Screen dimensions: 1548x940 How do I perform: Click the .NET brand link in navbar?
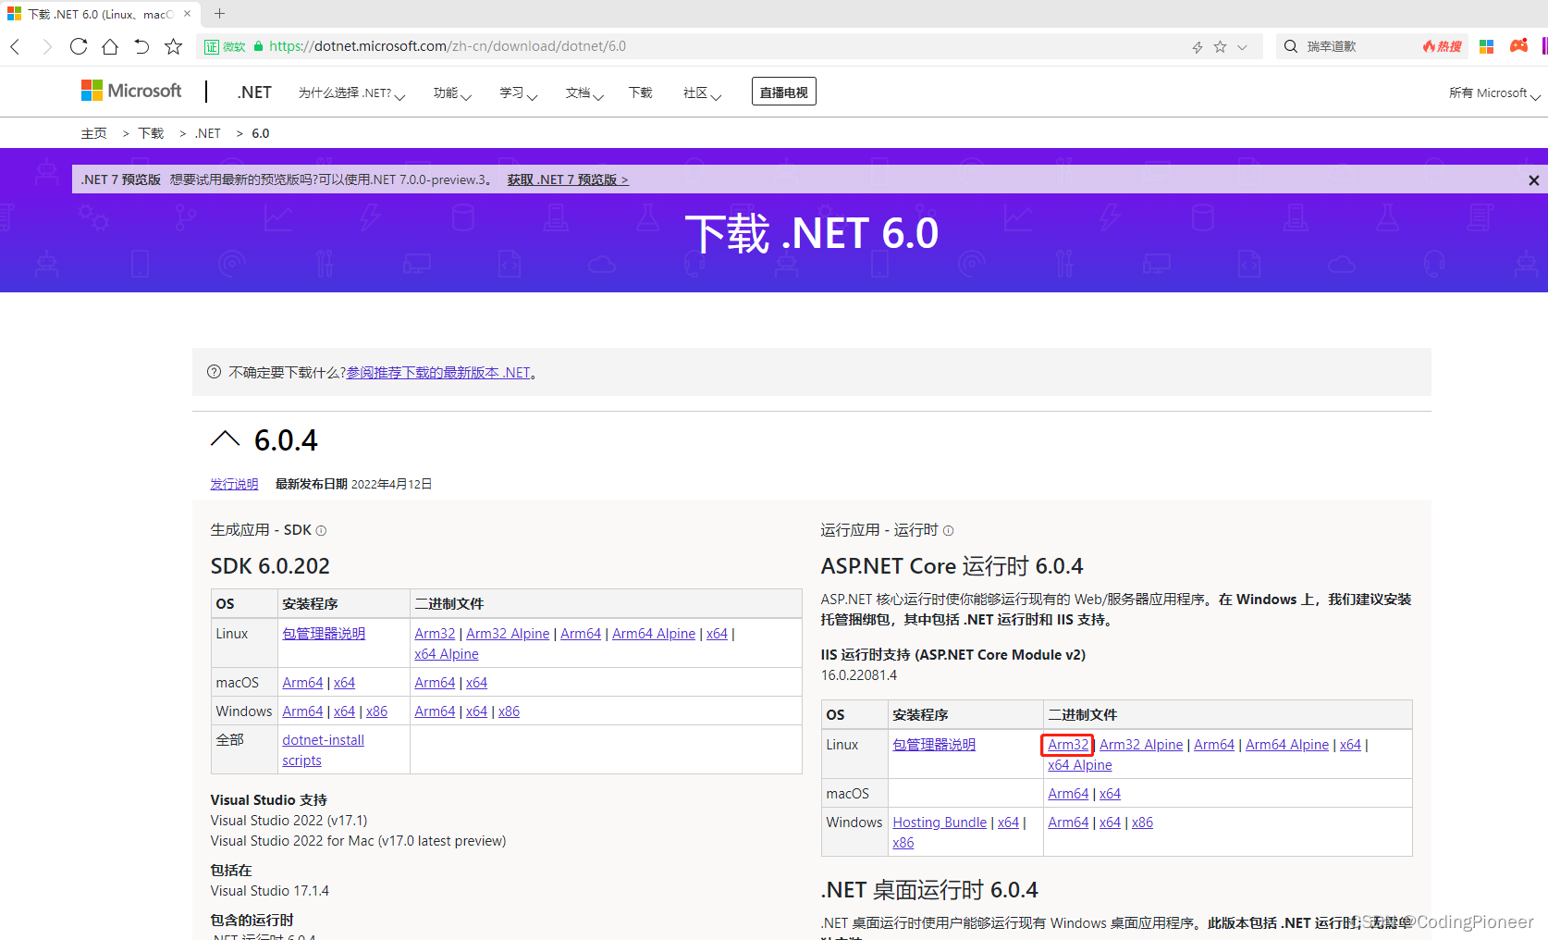point(253,93)
